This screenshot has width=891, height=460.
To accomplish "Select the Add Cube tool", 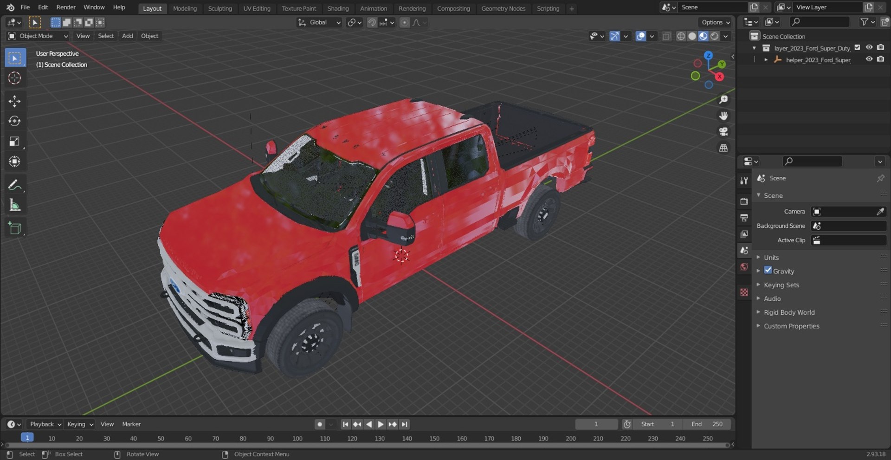I will click(15, 228).
